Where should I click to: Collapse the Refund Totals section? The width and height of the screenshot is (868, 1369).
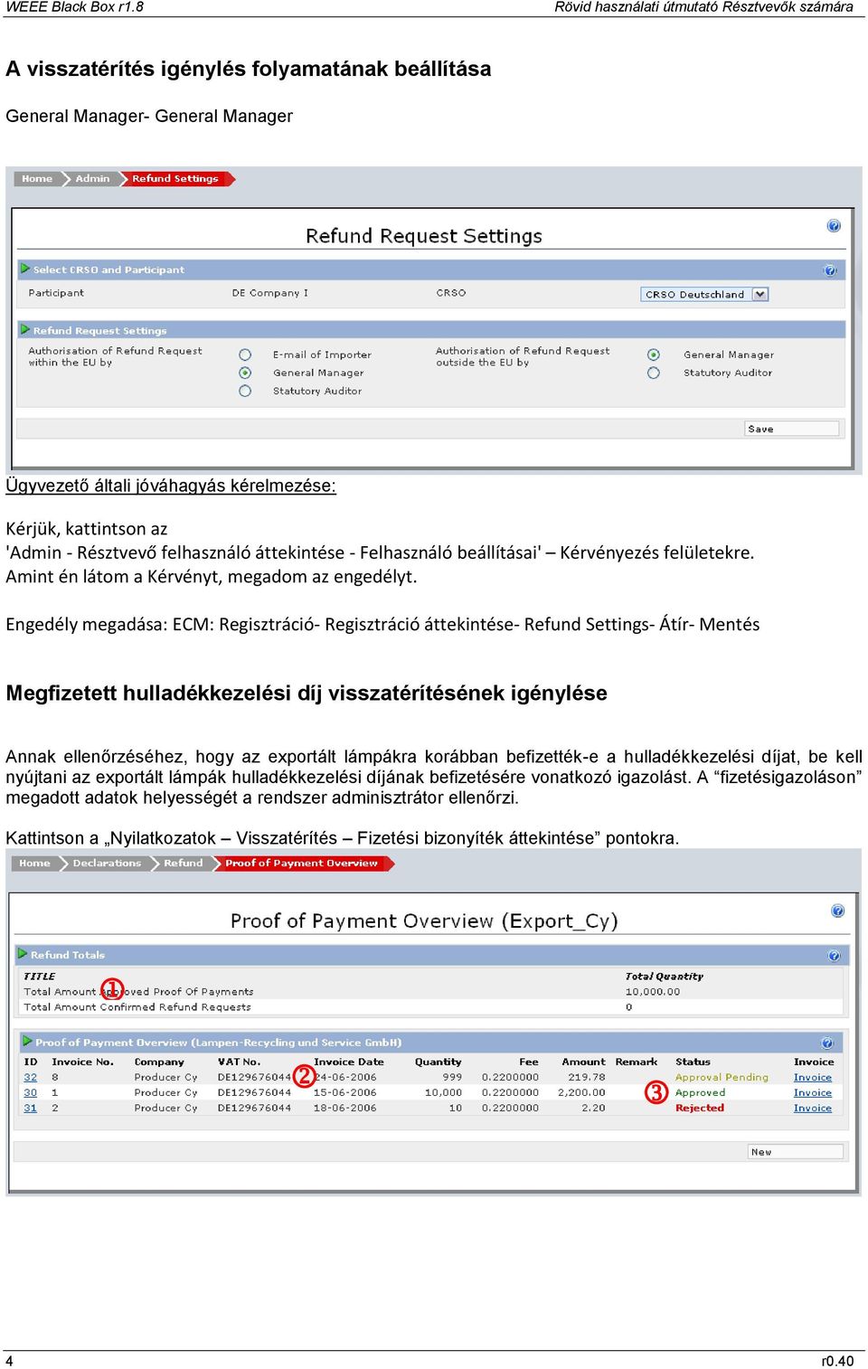click(23, 954)
